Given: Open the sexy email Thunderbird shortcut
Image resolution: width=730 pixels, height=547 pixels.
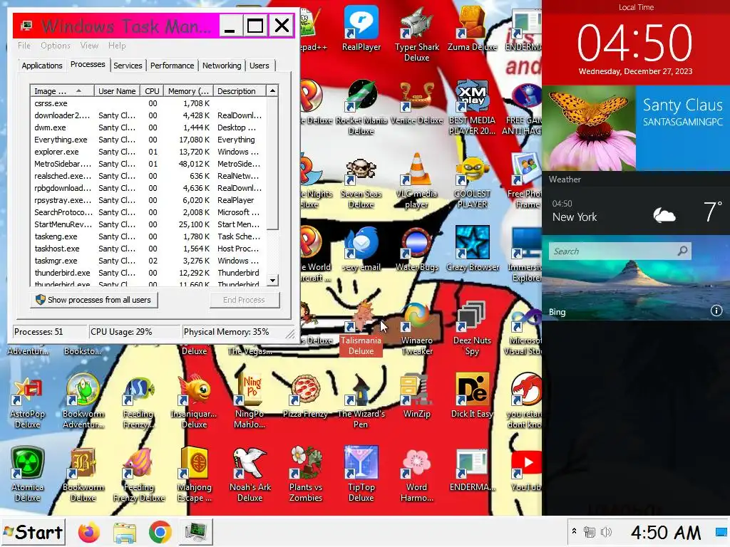Looking at the screenshot, I should [361, 249].
